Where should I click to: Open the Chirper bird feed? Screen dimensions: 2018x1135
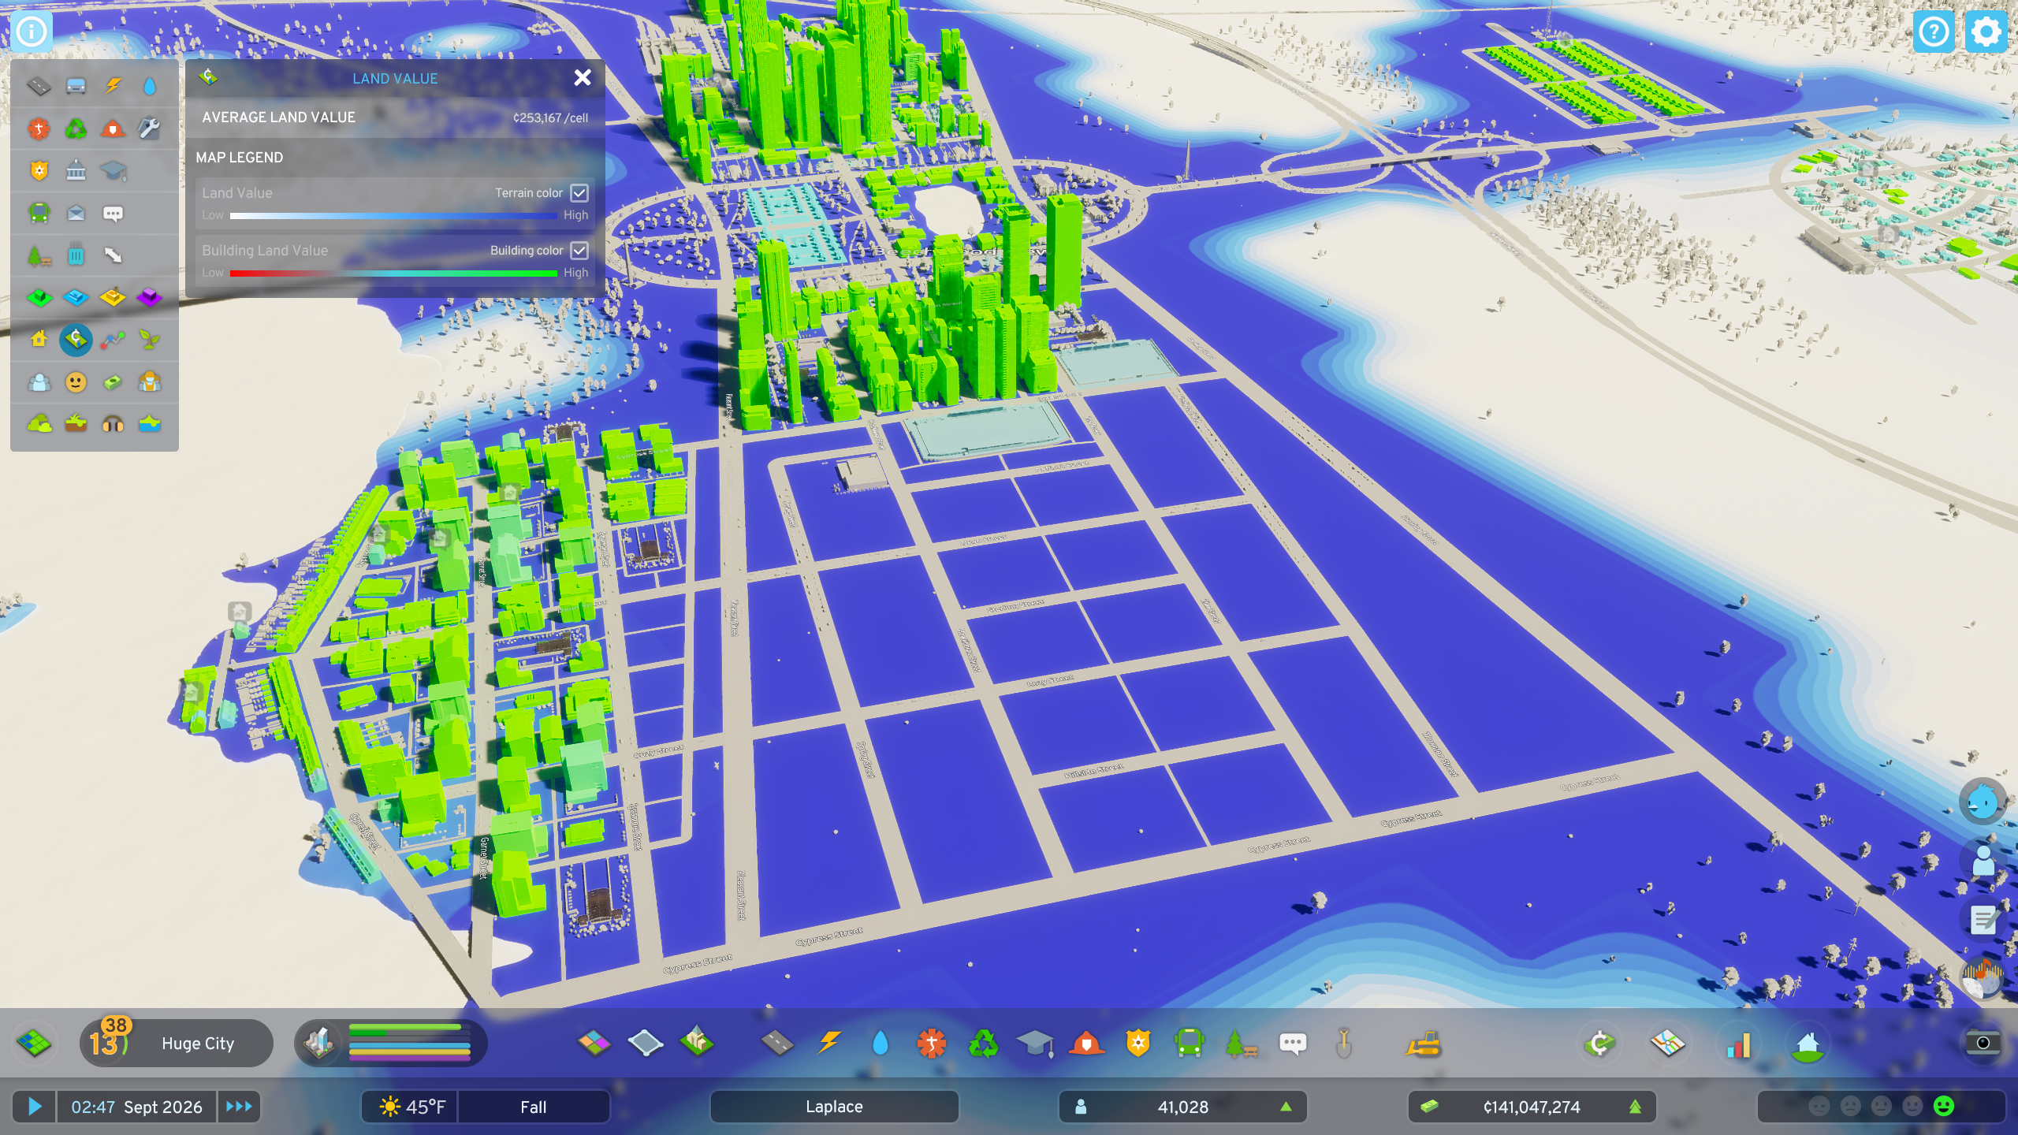click(x=1983, y=802)
